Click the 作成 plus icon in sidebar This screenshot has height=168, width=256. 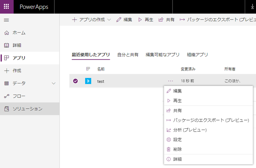click(6, 71)
